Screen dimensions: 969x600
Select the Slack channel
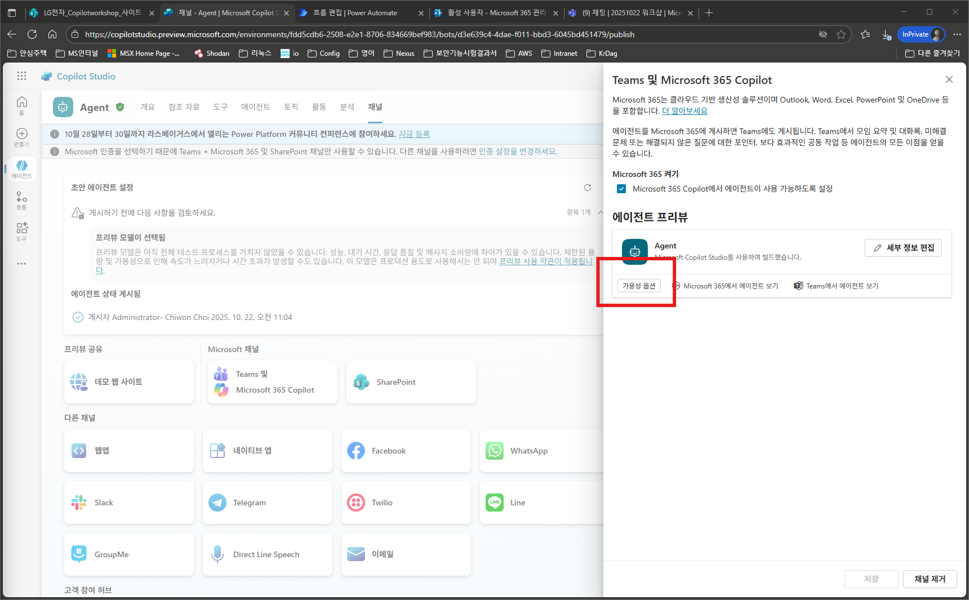(x=129, y=503)
